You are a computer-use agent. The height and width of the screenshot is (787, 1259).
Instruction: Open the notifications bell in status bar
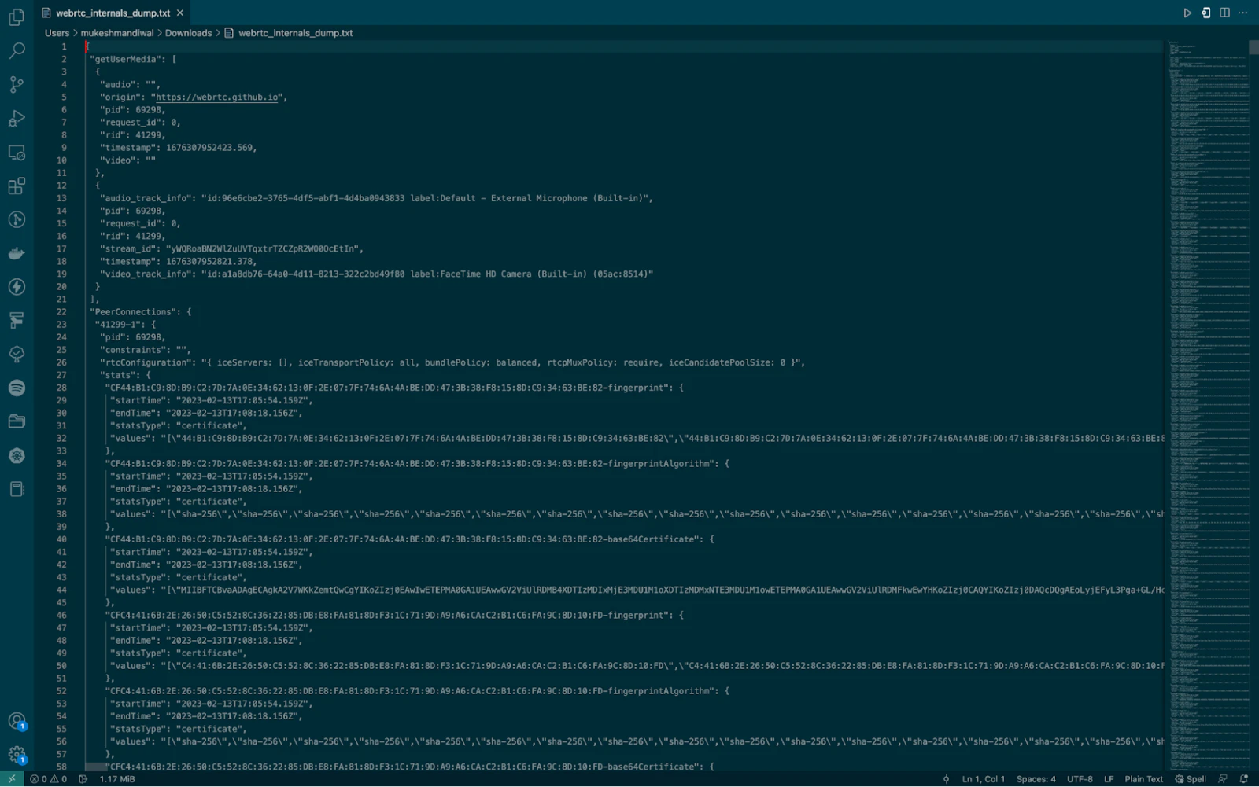[x=1244, y=779]
